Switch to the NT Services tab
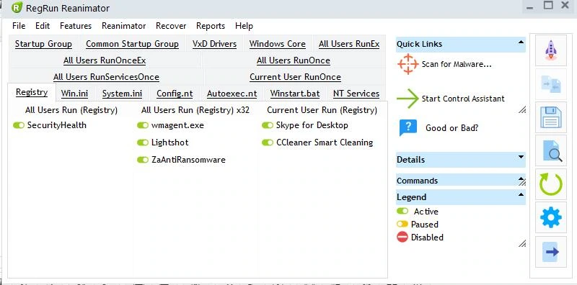 pos(356,94)
